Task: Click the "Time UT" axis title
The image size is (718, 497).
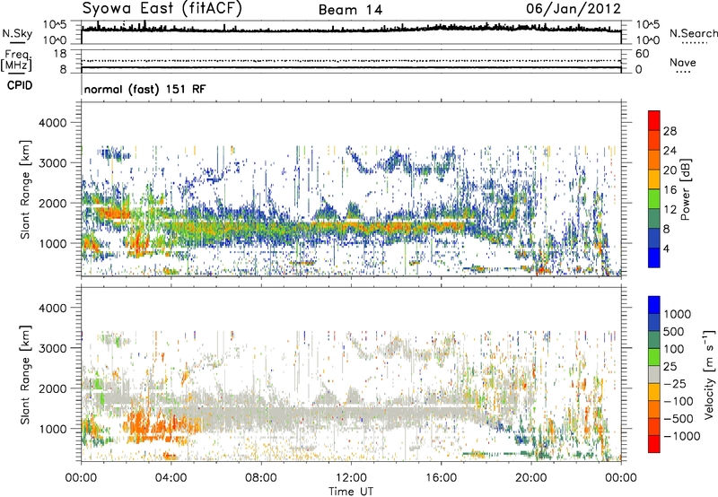Action: [351, 491]
